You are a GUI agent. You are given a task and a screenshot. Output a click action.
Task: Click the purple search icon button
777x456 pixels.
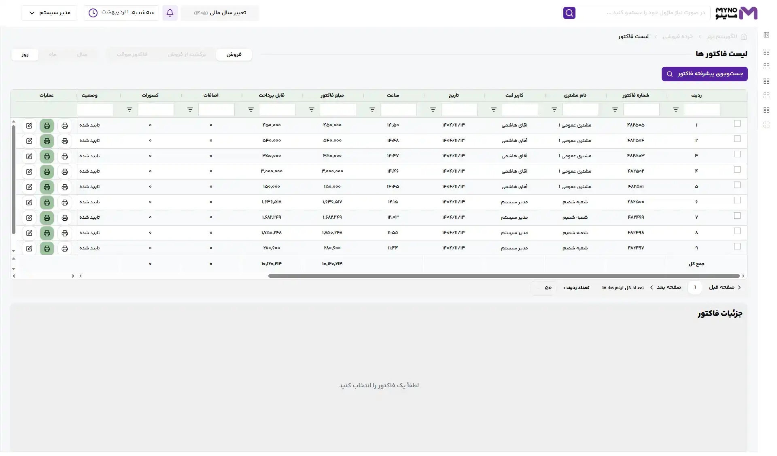569,13
